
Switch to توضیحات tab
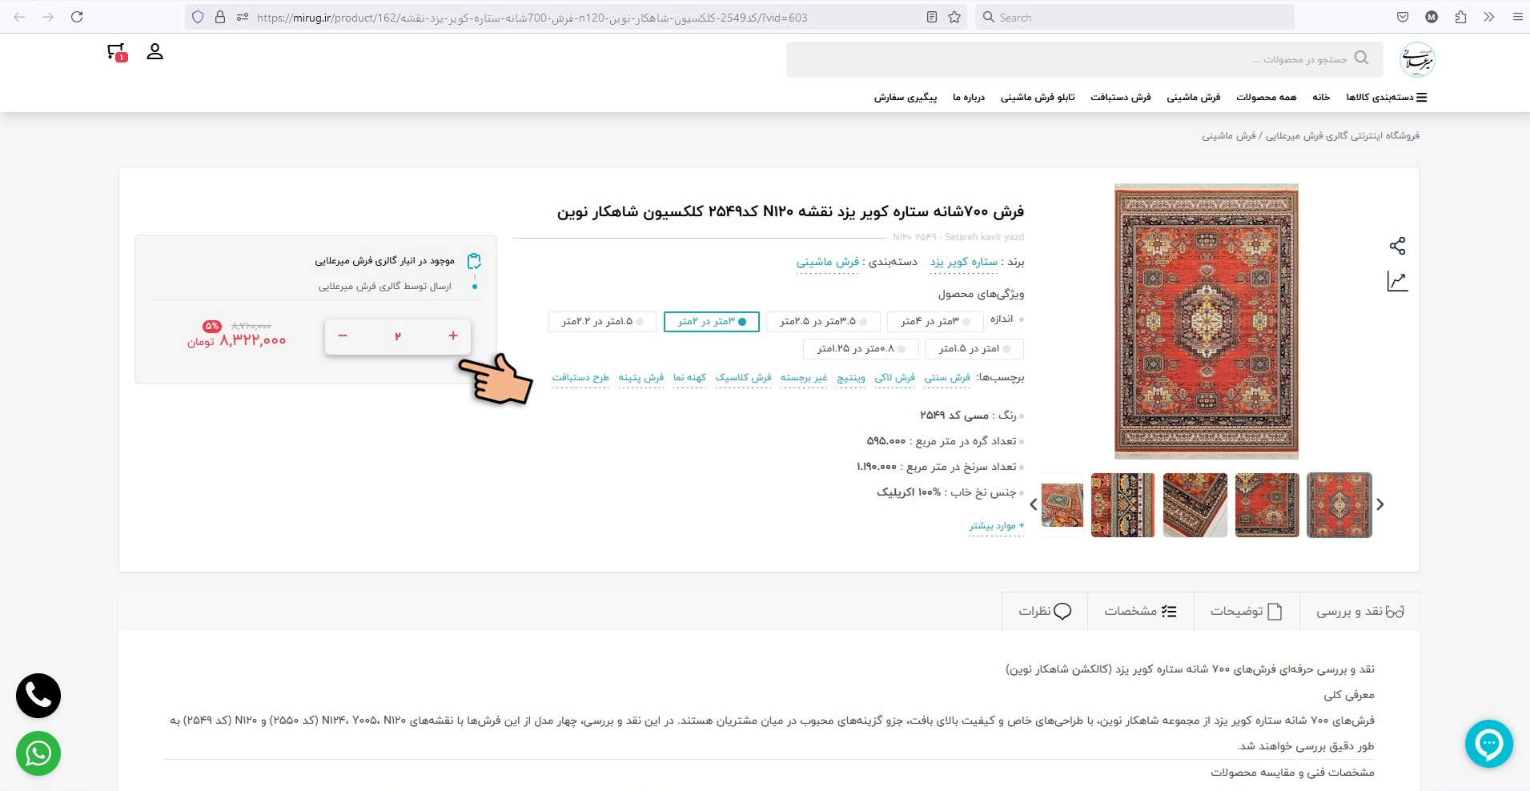click(1247, 612)
